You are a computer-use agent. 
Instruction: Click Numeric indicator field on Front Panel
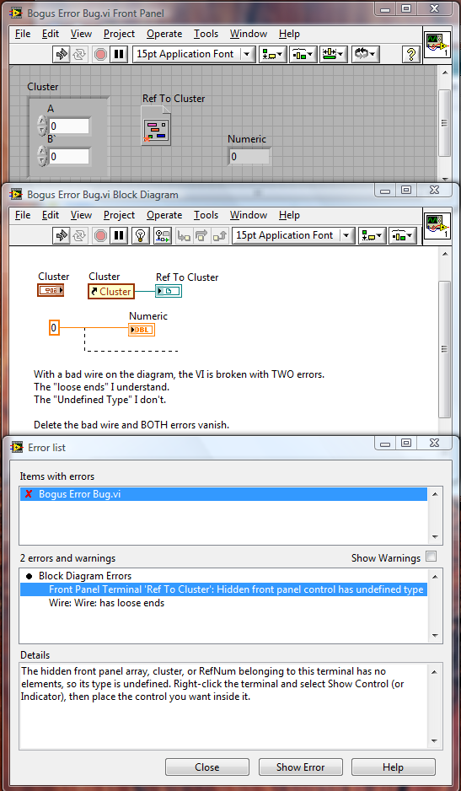[x=249, y=156]
